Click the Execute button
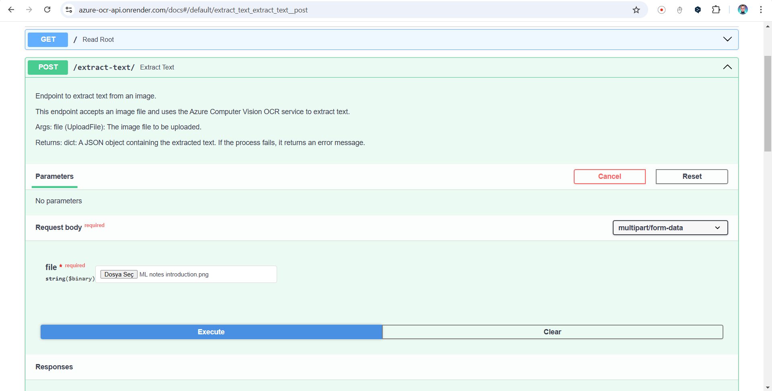 pos(211,332)
